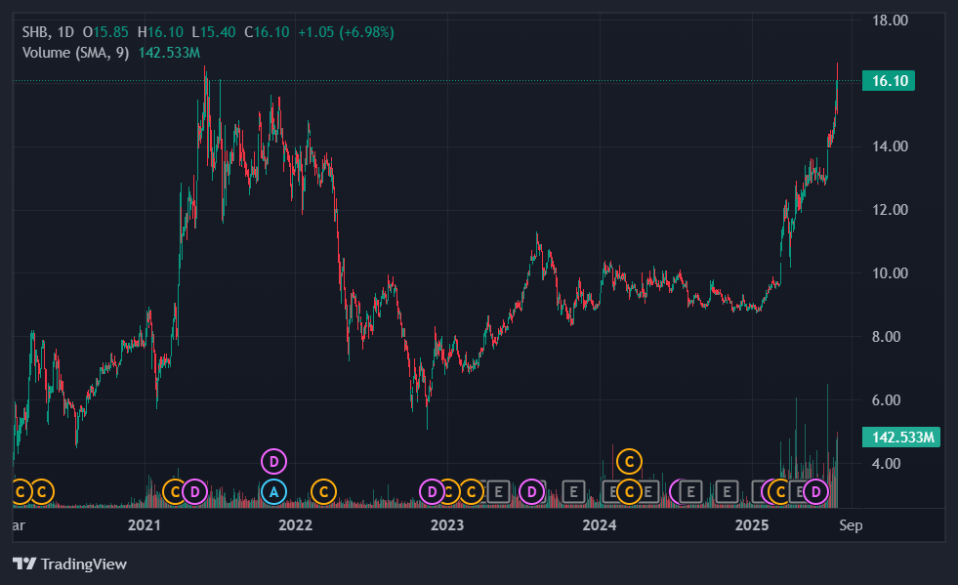This screenshot has width=958, height=585.
Task: Click the pink D marker right after 2021
Action: [x=195, y=491]
